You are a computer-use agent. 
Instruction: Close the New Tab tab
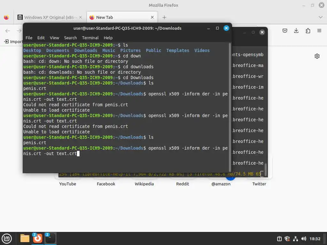coord(152,17)
